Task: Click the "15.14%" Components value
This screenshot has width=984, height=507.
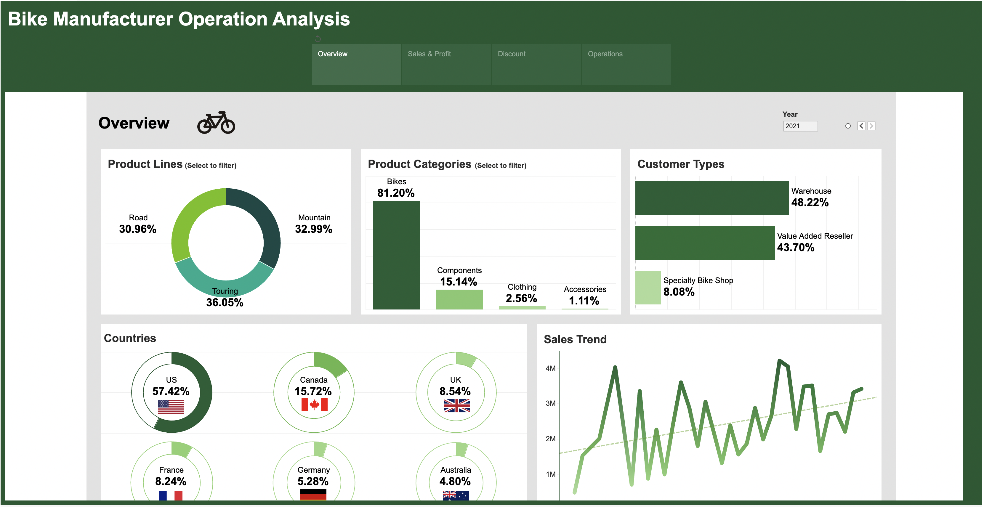Action: coord(459,282)
